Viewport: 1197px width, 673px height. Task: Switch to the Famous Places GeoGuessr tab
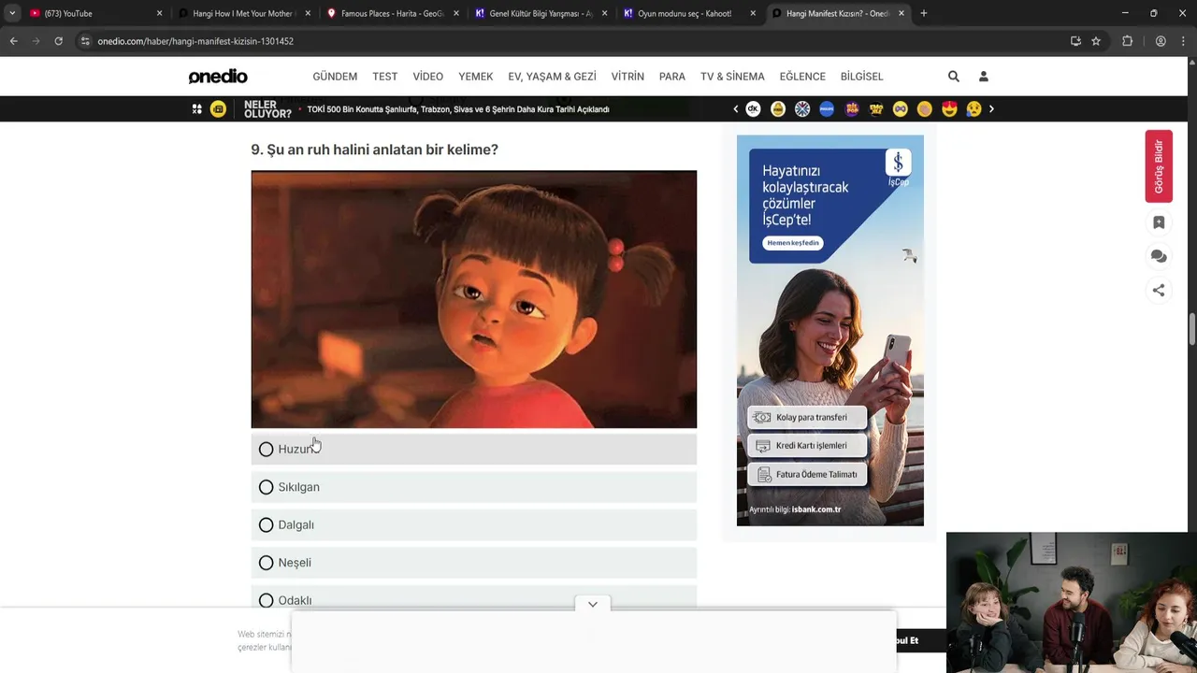393,14
